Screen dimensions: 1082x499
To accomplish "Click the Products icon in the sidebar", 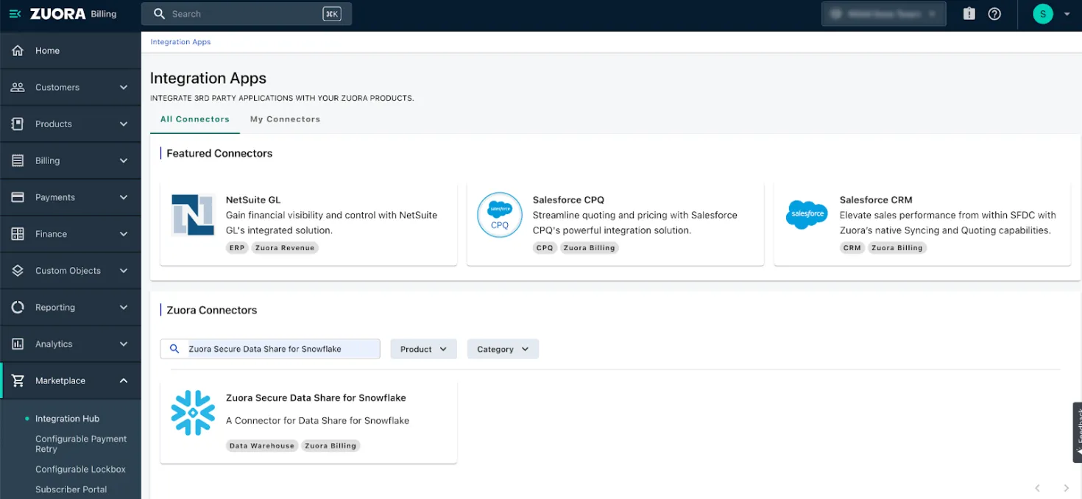I will 18,124.
